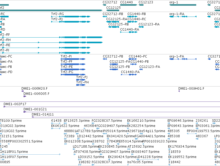Select EST EP13625.3prime
The height and width of the screenshot is (166, 220).
(x=77, y=121)
